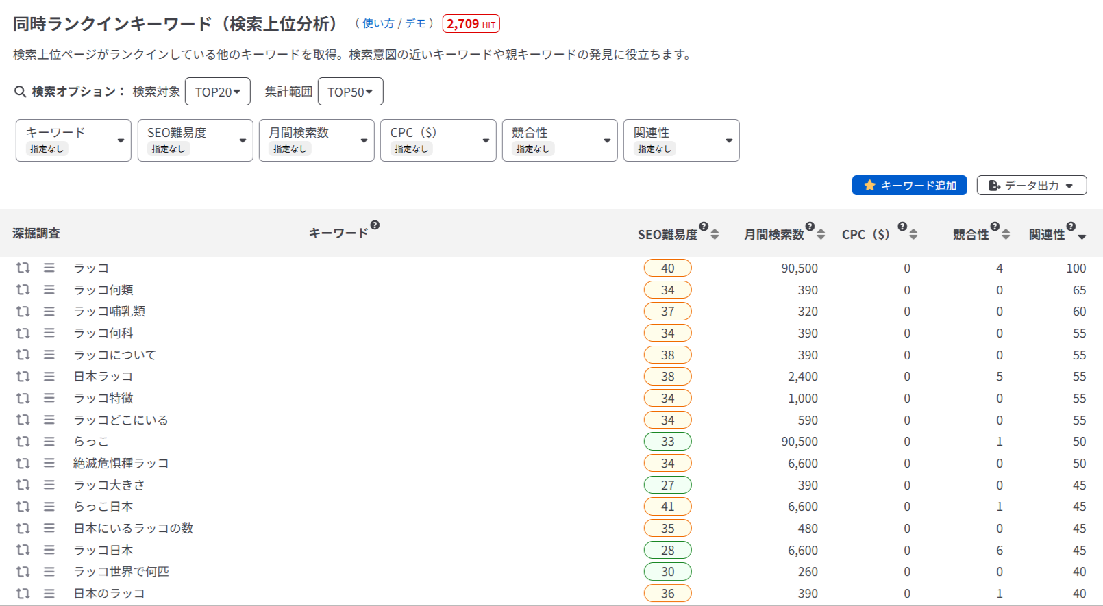Click help question mark next to キーワード header
The image size is (1103, 606).
click(x=375, y=225)
